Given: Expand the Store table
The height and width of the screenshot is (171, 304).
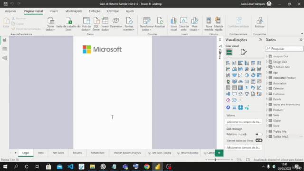Looking at the screenshot, I should [267, 126].
